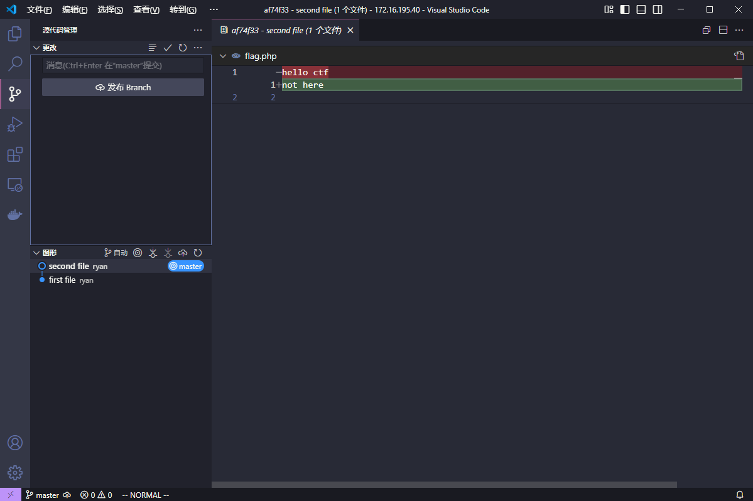Image resolution: width=753 pixels, height=501 pixels.
Task: Refresh the 更改 changes section
Action: click(183, 48)
